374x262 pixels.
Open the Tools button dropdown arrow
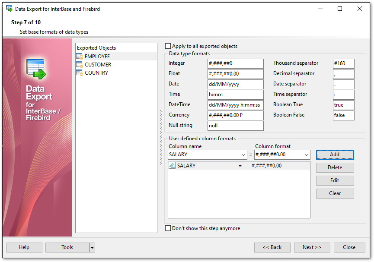pos(92,247)
